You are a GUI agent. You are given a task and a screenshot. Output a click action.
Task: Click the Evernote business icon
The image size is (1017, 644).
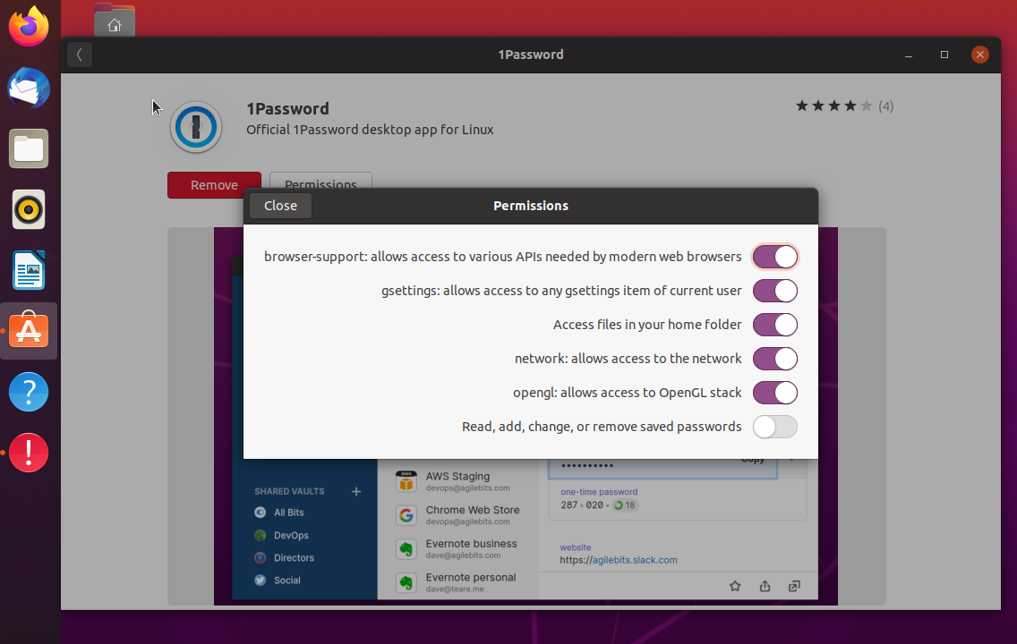click(x=406, y=549)
